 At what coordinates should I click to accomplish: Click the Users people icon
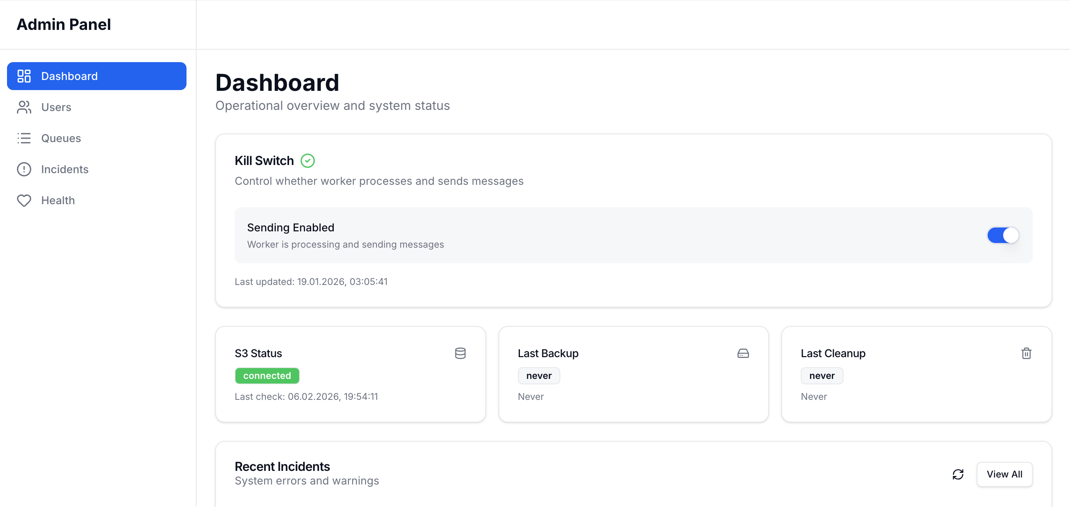tap(24, 107)
